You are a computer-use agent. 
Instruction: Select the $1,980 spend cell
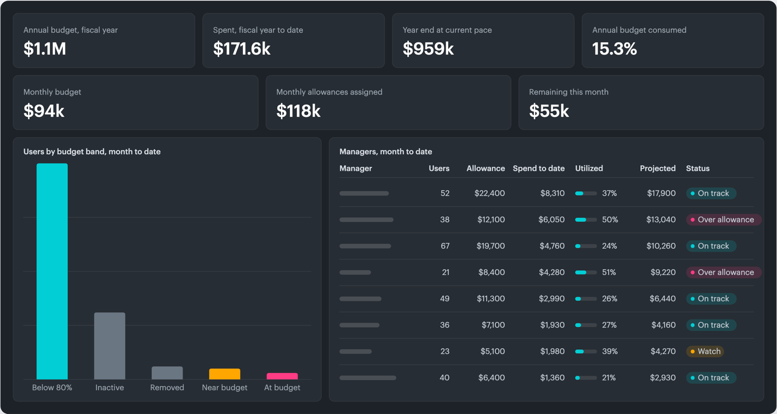pos(552,351)
